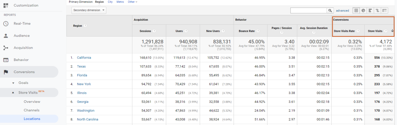Select City as primary dimension
Image resolution: width=397 pixels, height=125 pixels.
click(x=110, y=2)
